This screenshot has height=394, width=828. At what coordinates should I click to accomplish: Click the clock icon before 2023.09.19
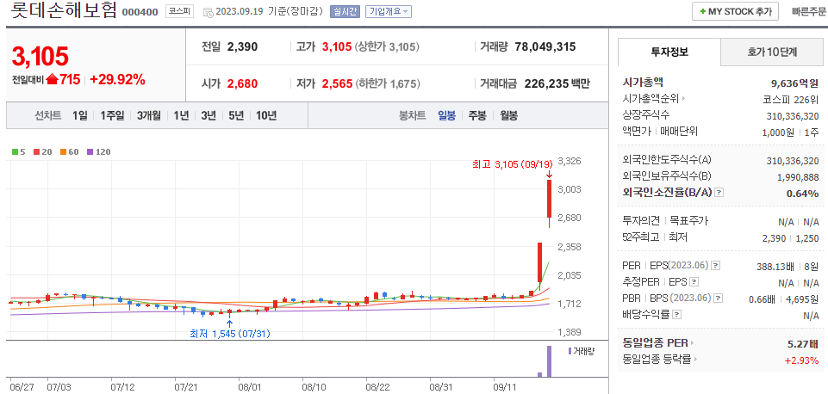[x=208, y=11]
